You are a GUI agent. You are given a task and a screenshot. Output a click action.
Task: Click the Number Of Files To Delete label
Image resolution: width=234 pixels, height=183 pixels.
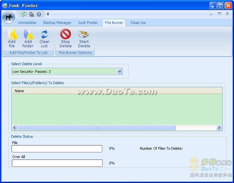pos(161,148)
